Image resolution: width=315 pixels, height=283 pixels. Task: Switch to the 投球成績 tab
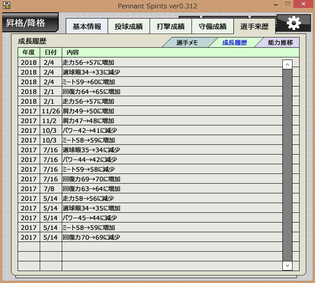pos(129,26)
